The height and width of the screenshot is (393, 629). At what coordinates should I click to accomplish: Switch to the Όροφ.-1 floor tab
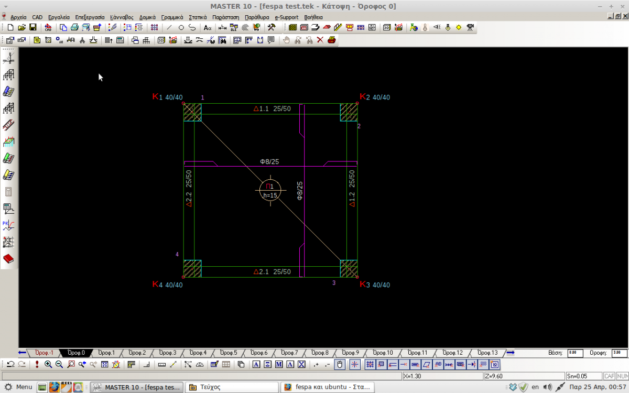pos(44,353)
